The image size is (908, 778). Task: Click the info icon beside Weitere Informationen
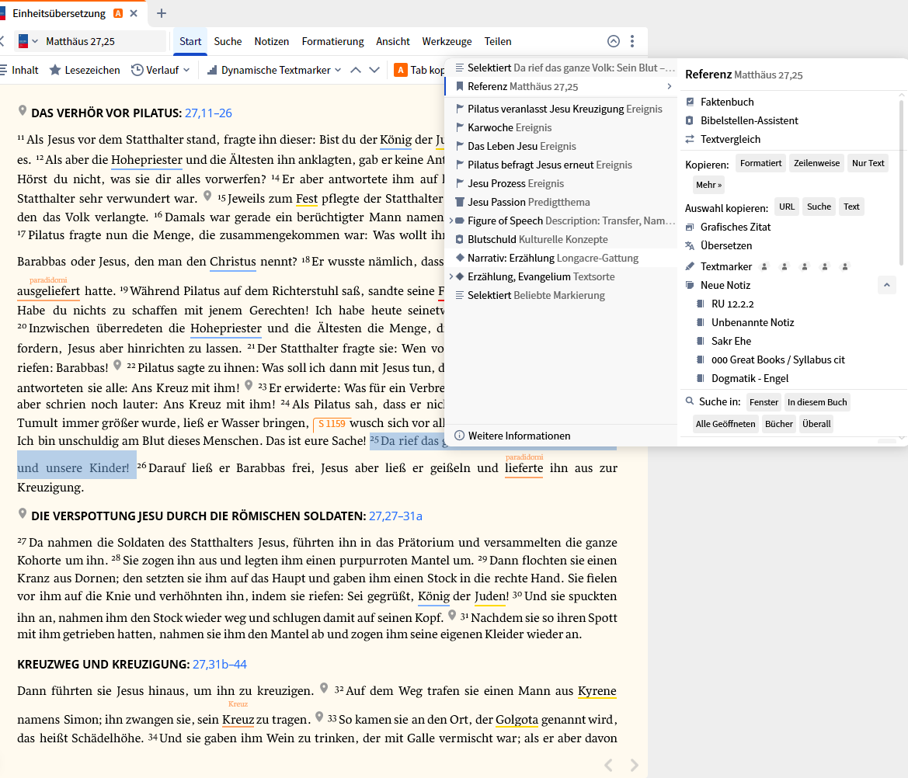pyautogui.click(x=459, y=436)
